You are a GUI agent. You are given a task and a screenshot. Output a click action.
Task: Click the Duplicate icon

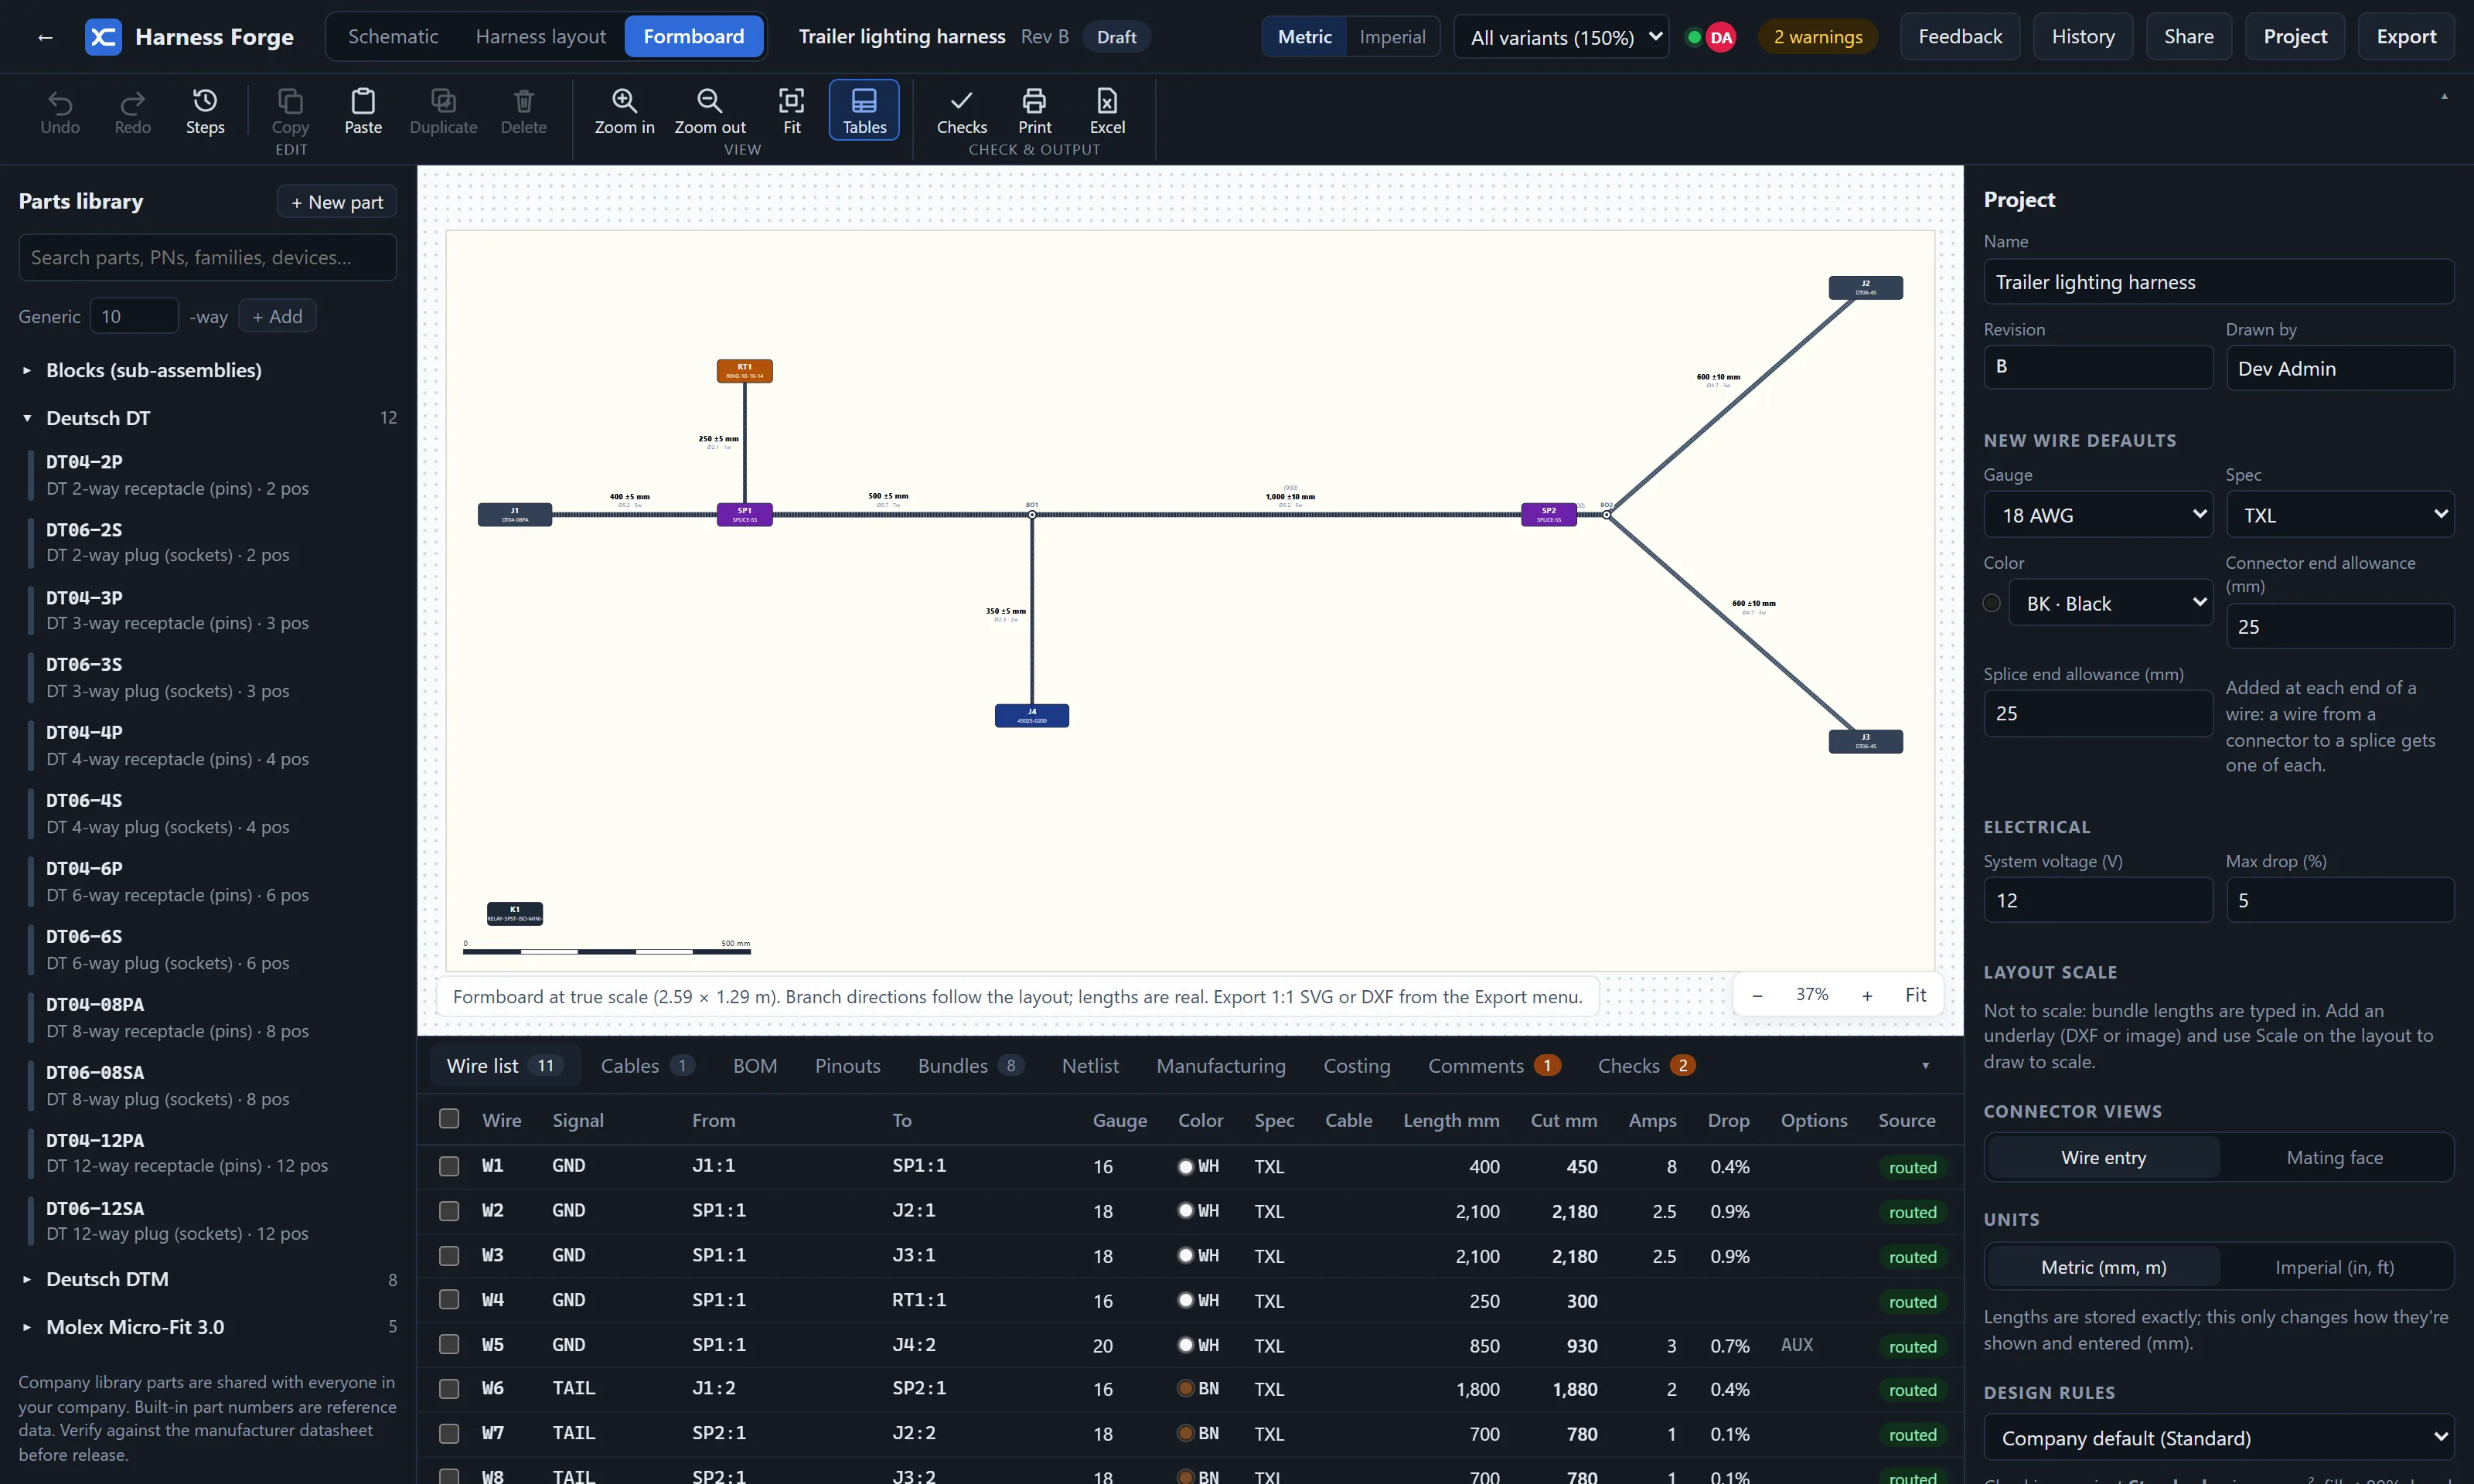click(443, 101)
